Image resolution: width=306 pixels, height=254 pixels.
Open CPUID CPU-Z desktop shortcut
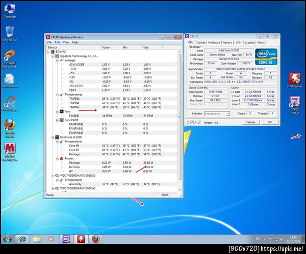click(295, 105)
